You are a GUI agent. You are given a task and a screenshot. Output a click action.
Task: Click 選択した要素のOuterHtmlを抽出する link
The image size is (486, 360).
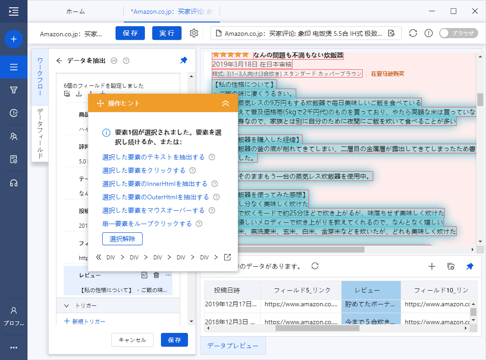[x=155, y=197]
